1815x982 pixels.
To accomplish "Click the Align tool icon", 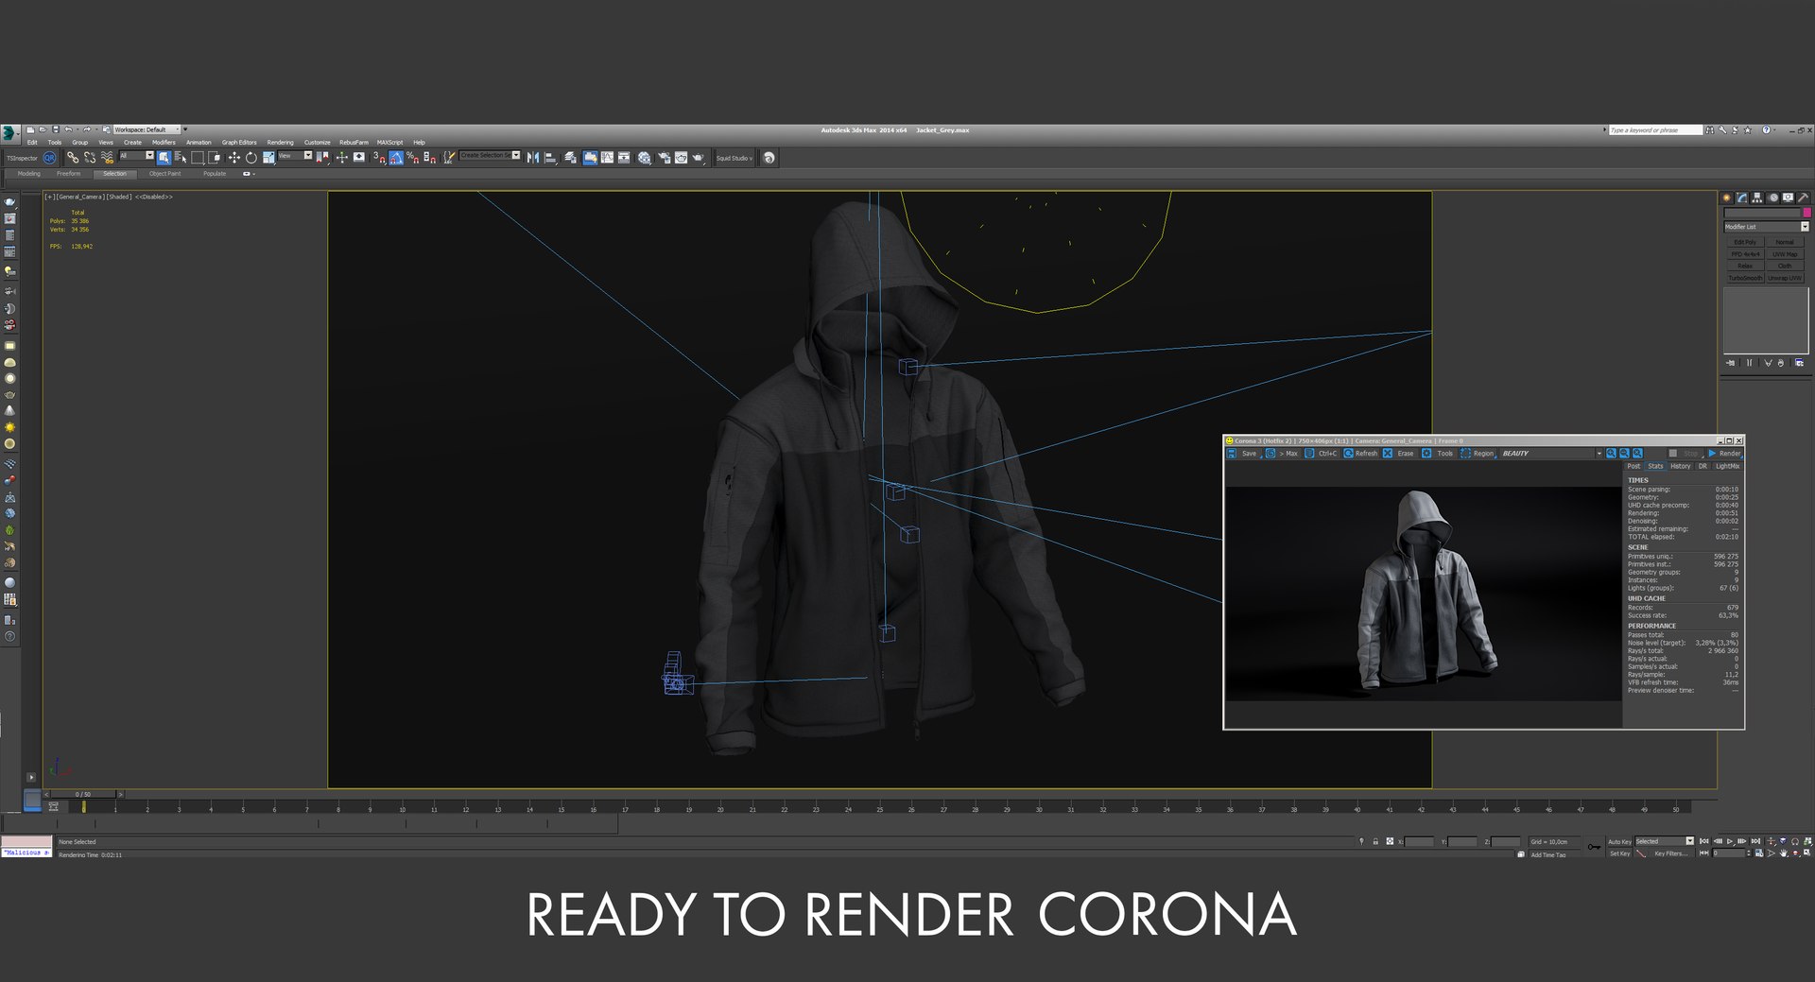I will pyautogui.click(x=549, y=158).
